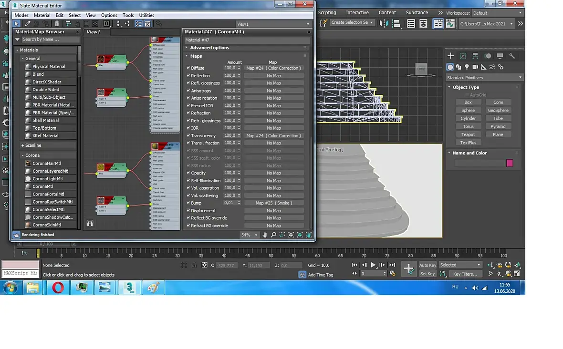Open the Hierarchy command panel tab
The width and height of the screenshot is (563, 349).
click(475, 56)
